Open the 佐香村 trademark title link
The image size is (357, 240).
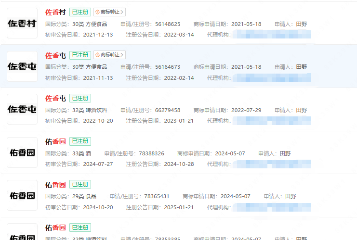coord(55,12)
